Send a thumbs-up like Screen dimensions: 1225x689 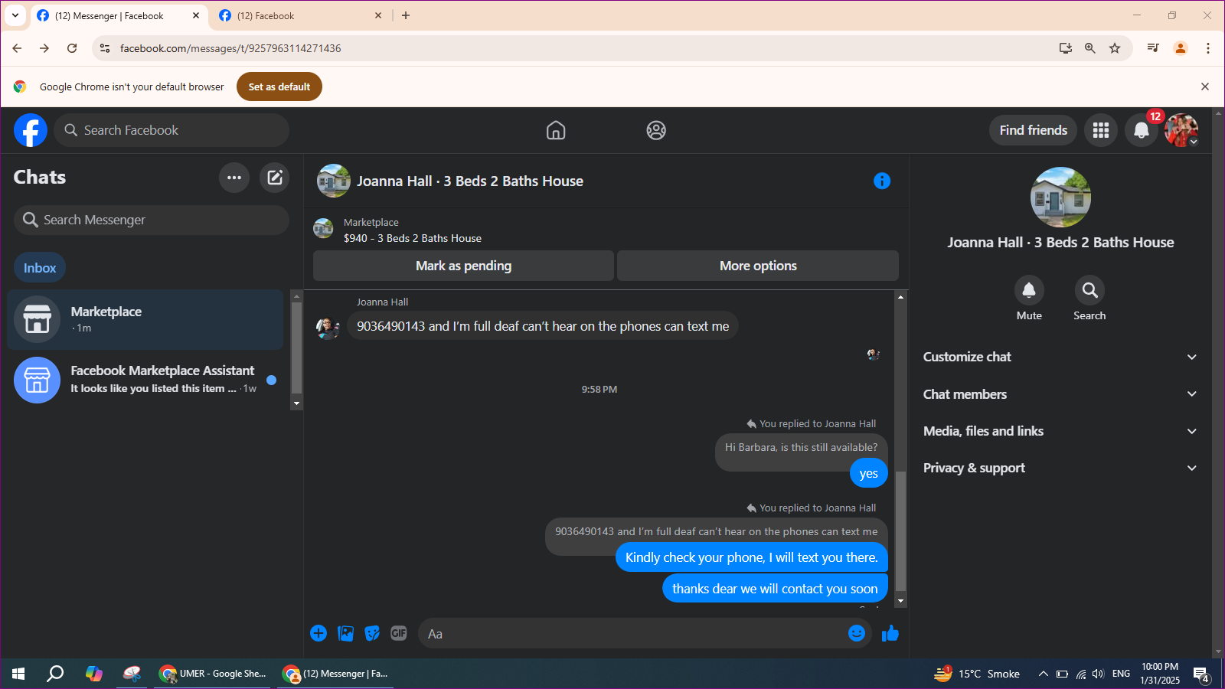click(x=890, y=633)
